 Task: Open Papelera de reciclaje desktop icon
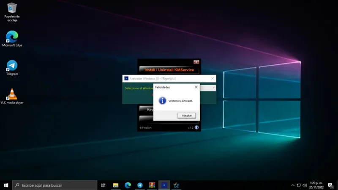[x=12, y=12]
